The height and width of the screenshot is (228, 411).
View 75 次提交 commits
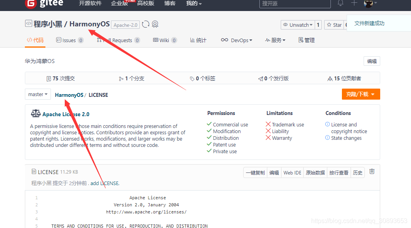pos(60,78)
